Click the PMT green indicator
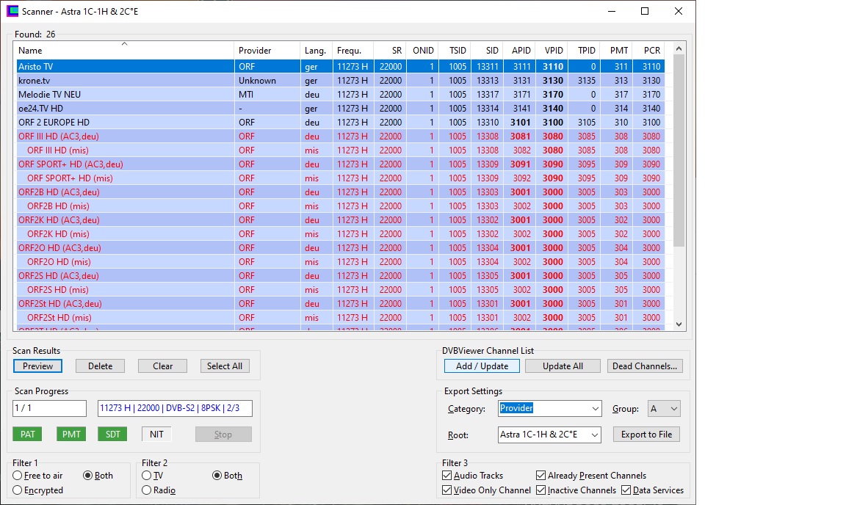The height and width of the screenshot is (505, 846). click(71, 435)
